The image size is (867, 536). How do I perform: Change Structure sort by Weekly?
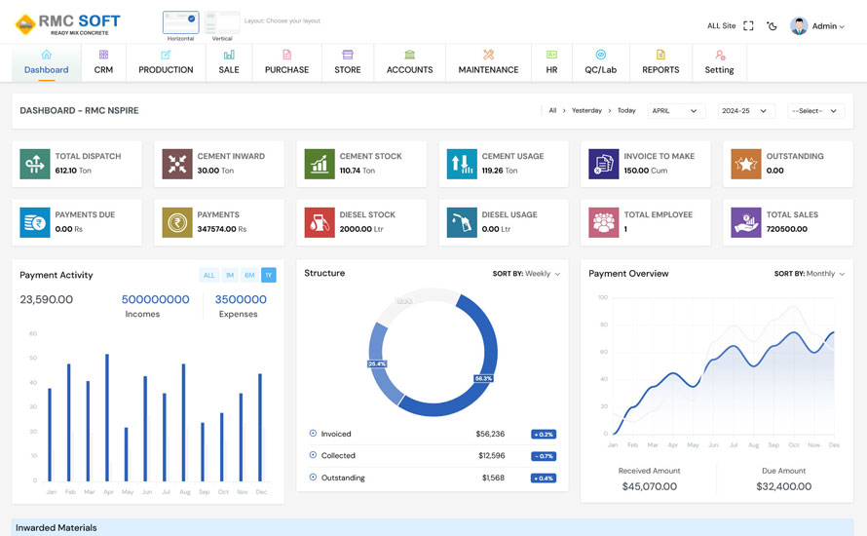tap(526, 273)
